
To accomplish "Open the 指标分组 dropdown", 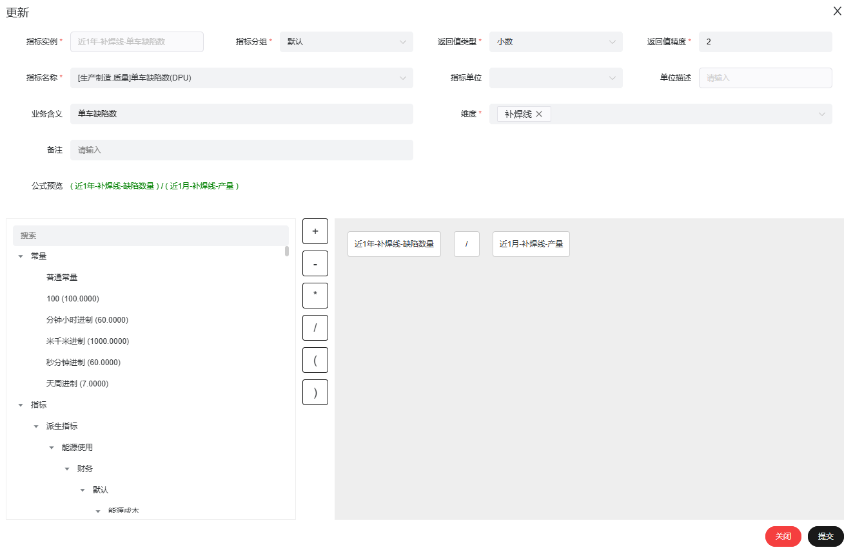I will coord(346,42).
